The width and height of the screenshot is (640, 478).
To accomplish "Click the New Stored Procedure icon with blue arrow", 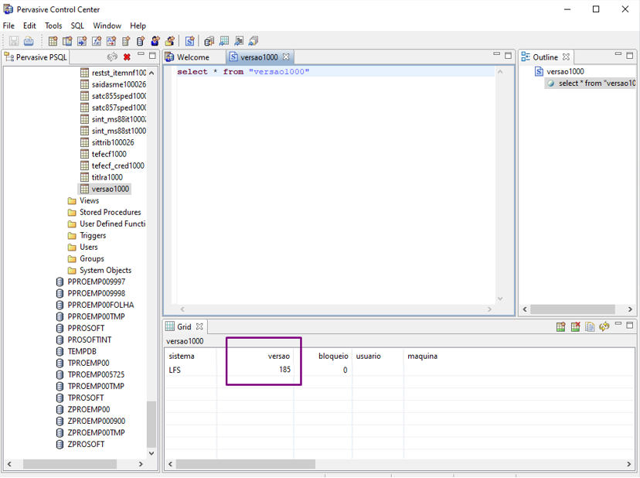I will pos(82,41).
